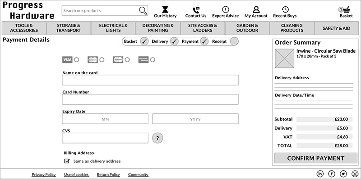The height and width of the screenshot is (179, 361).
Task: Open Electrical & Lights menu
Action: click(x=113, y=28)
